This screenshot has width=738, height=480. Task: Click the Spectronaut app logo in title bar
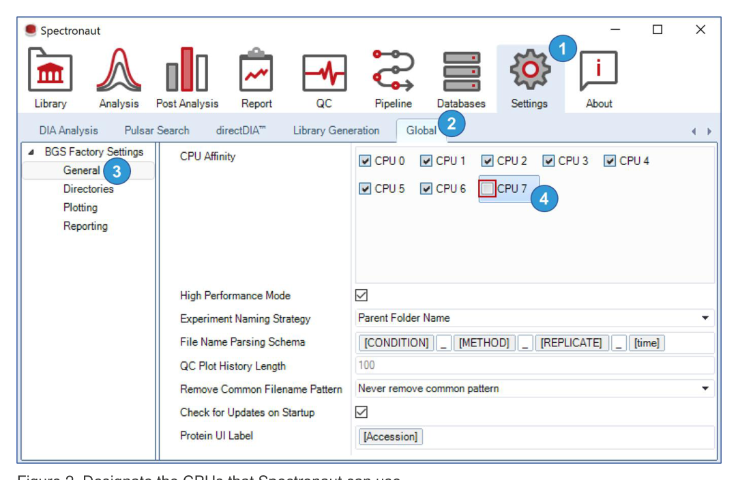31,30
